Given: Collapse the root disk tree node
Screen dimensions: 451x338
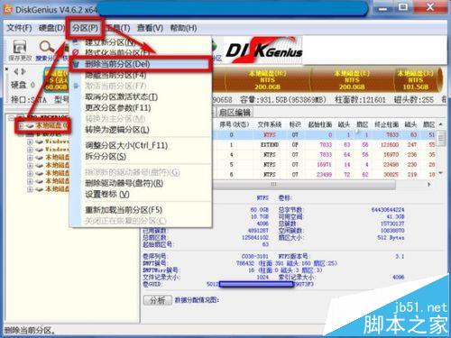Looking at the screenshot, I should [11, 117].
